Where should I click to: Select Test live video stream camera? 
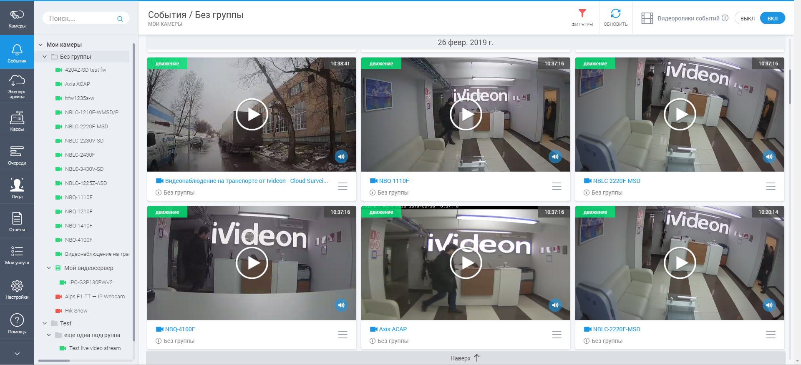point(95,348)
